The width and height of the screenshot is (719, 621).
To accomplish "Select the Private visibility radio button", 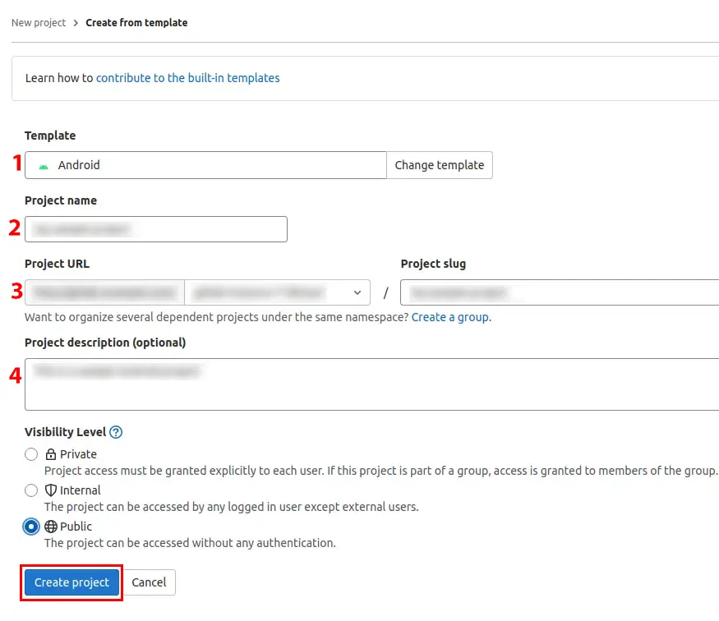I will pos(31,454).
